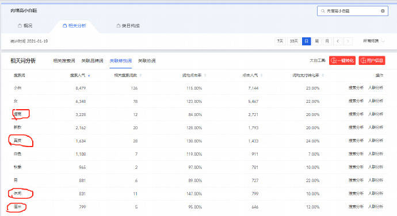Viewport: 397px width, 216px height.
Task: Switch time granularity to 周
Action: pos(317,41)
